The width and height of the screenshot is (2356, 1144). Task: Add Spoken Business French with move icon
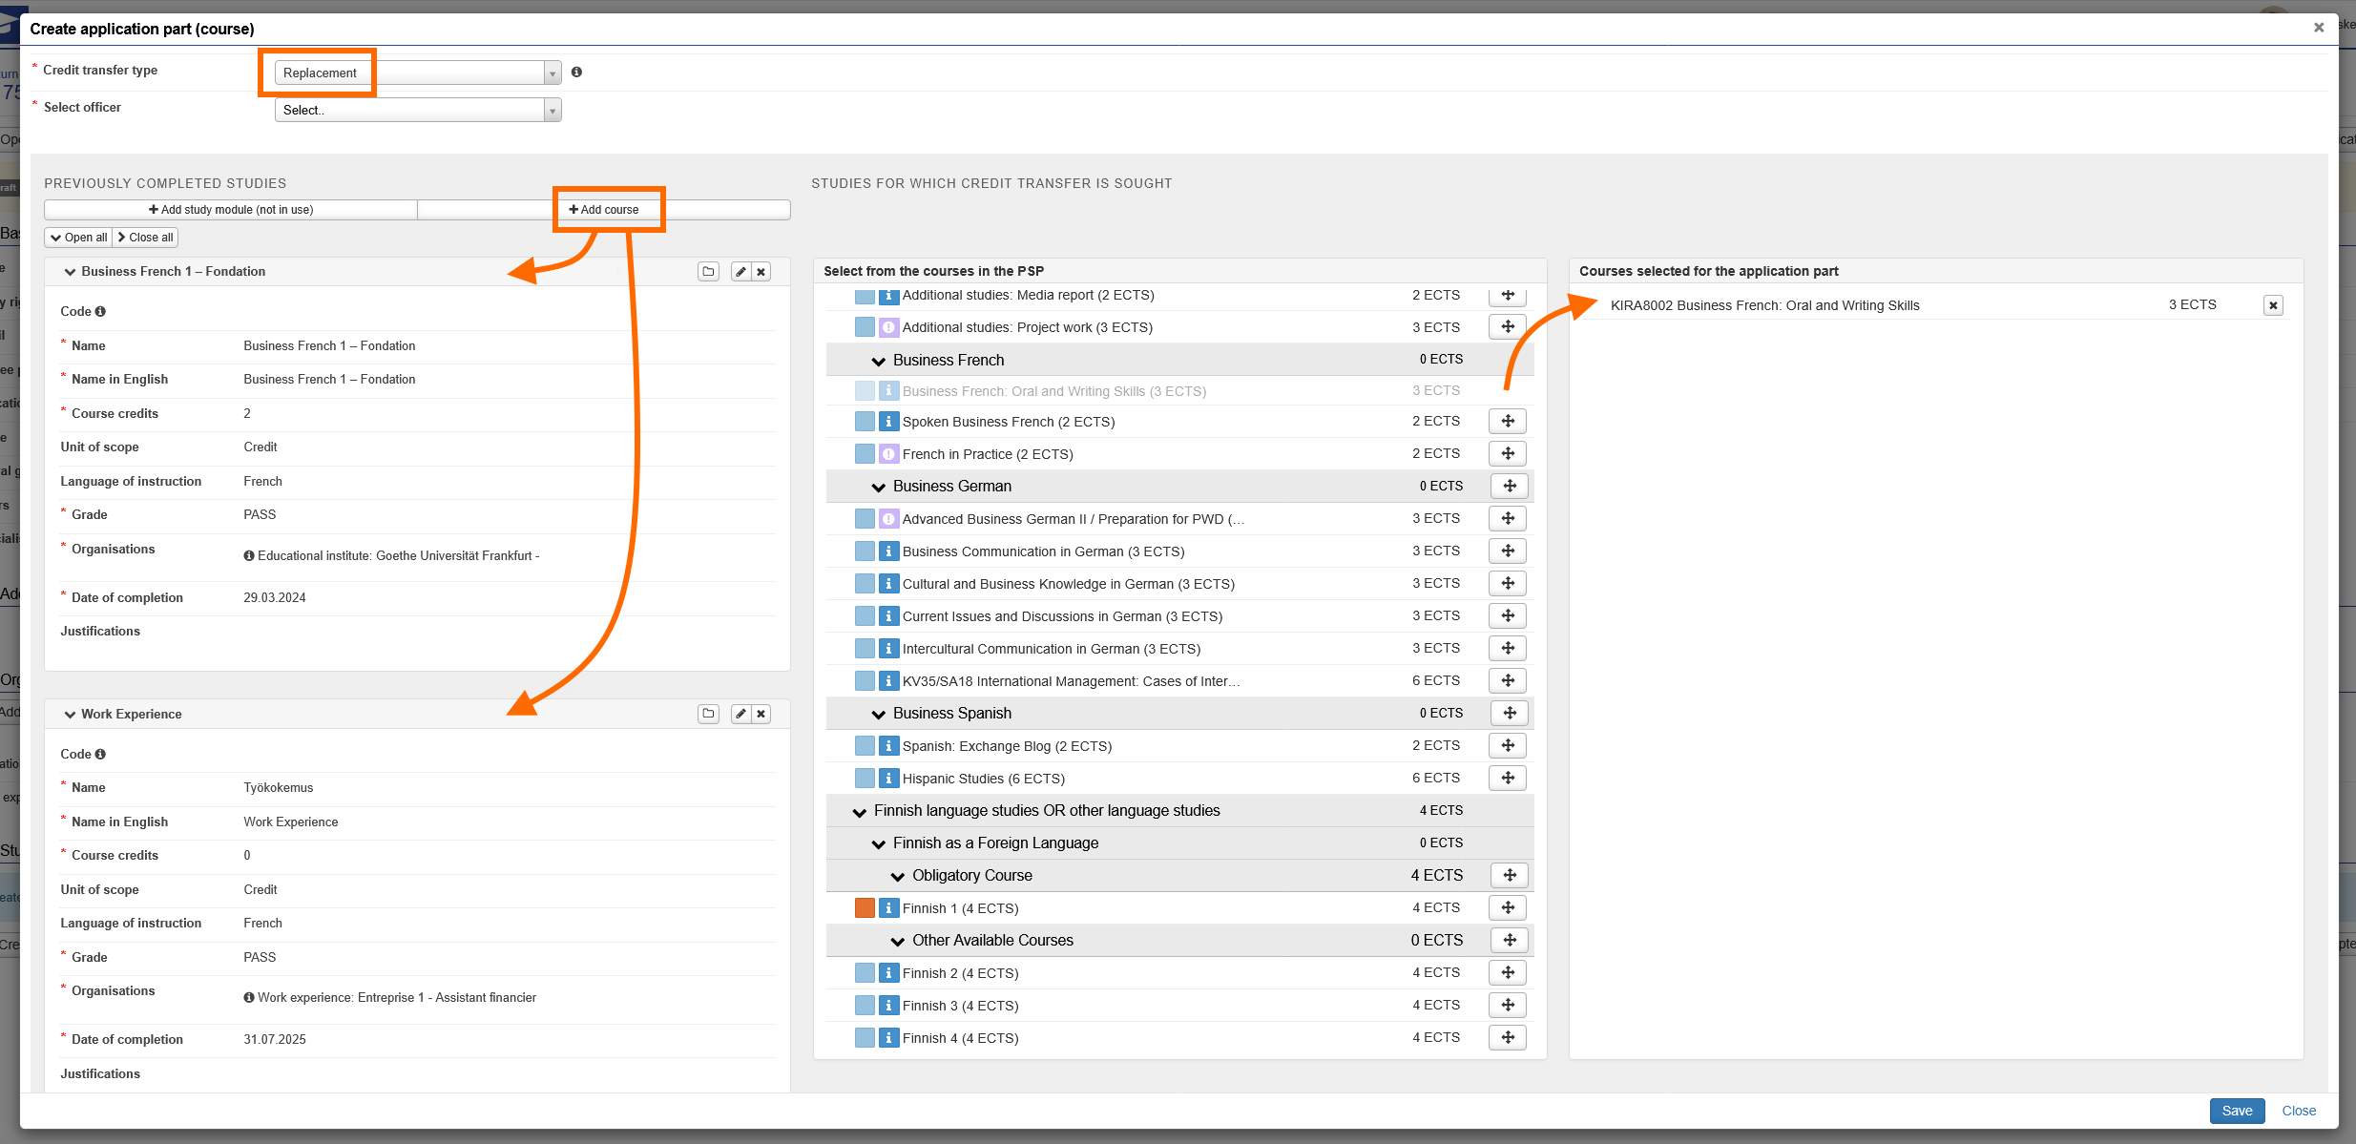tap(1508, 422)
